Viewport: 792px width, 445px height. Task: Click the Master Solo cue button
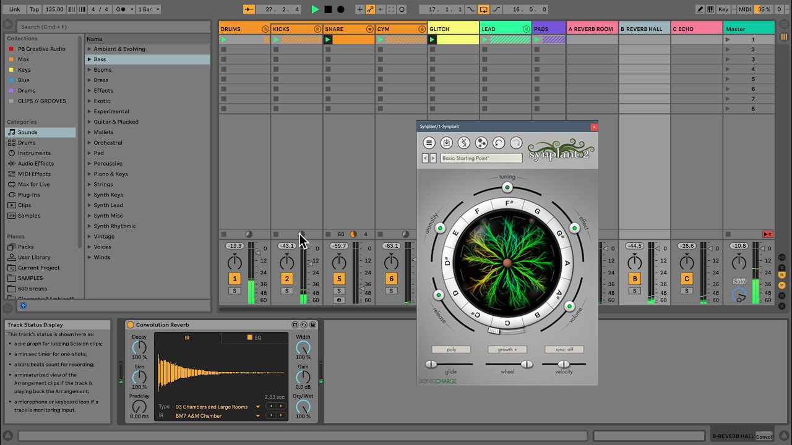[739, 281]
